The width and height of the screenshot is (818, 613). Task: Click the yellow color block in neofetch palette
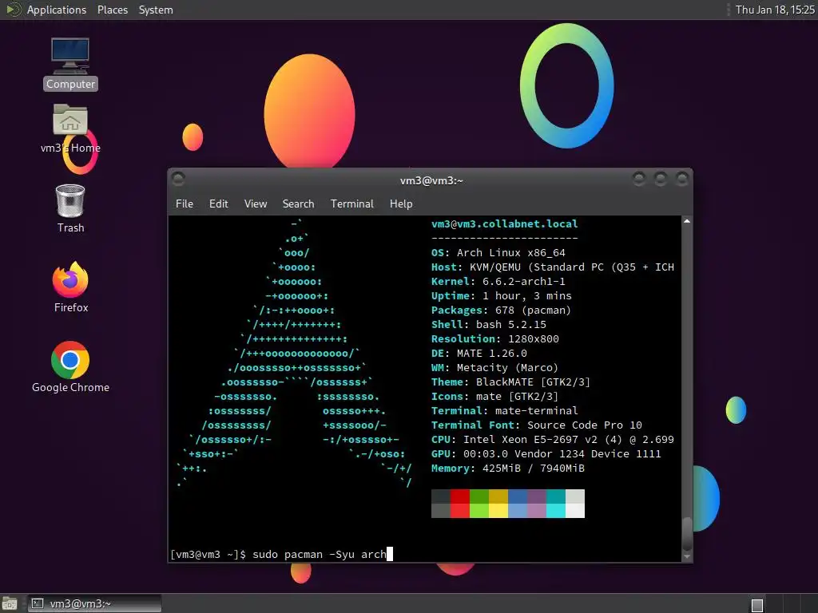pos(498,504)
